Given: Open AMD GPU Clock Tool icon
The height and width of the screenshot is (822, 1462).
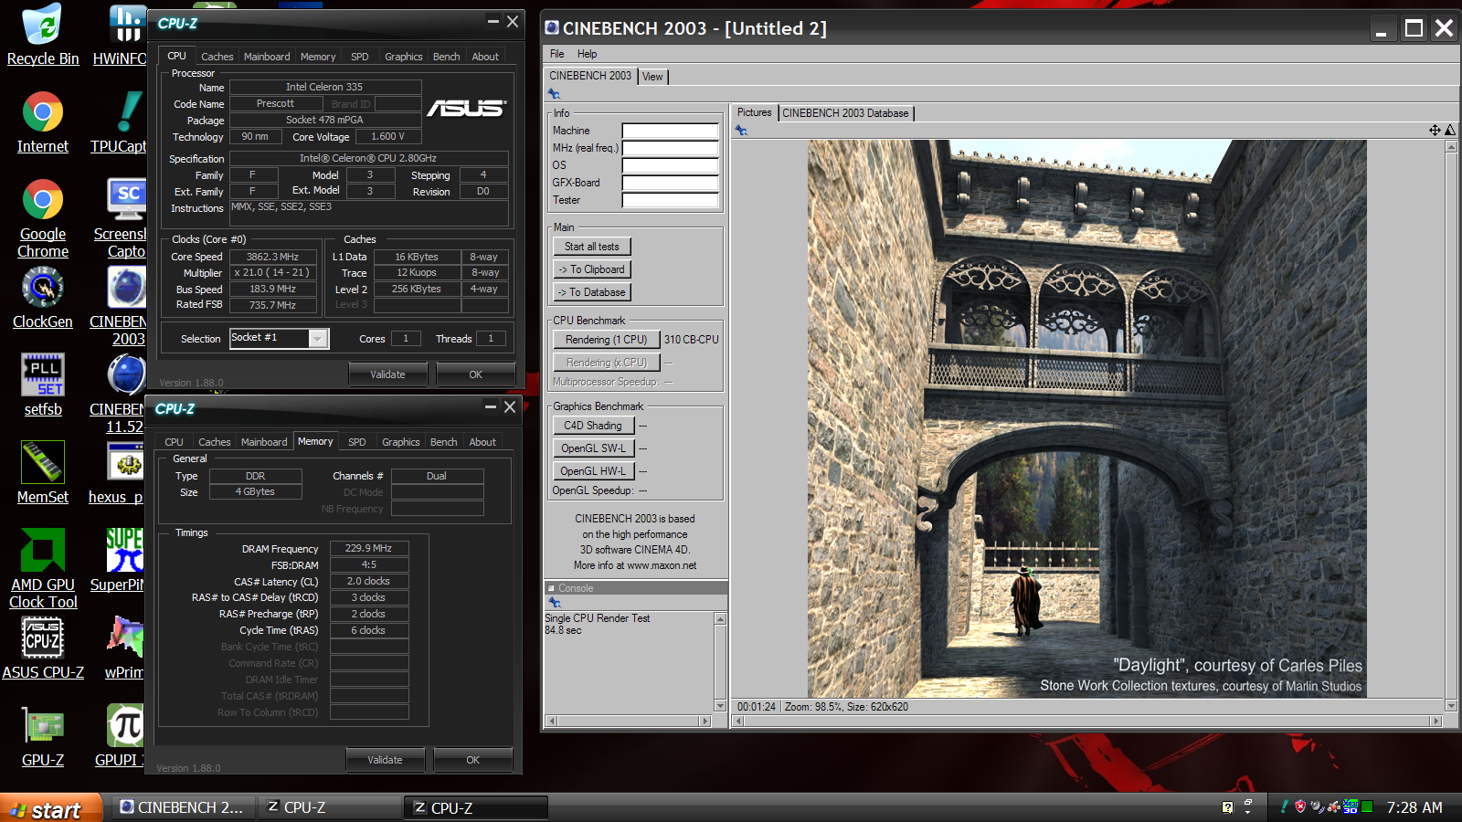Looking at the screenshot, I should click(42, 568).
